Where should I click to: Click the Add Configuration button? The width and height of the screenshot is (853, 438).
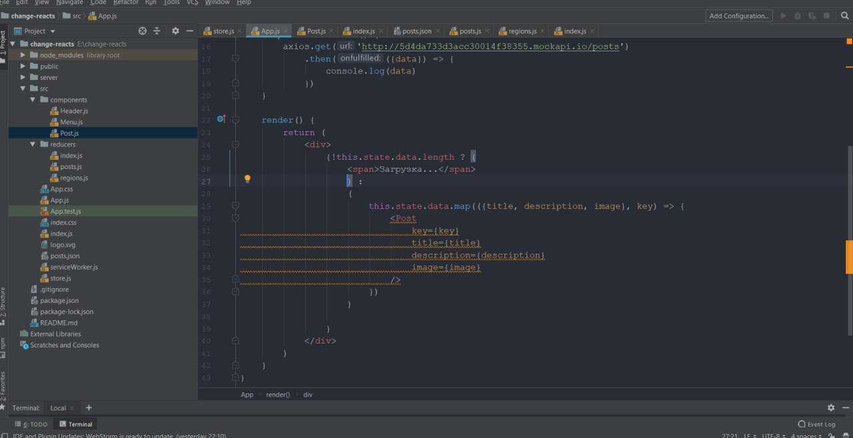(739, 15)
